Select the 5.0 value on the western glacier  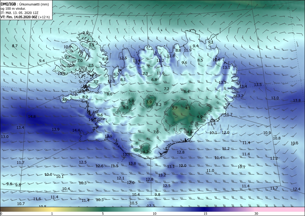coord(131,101)
